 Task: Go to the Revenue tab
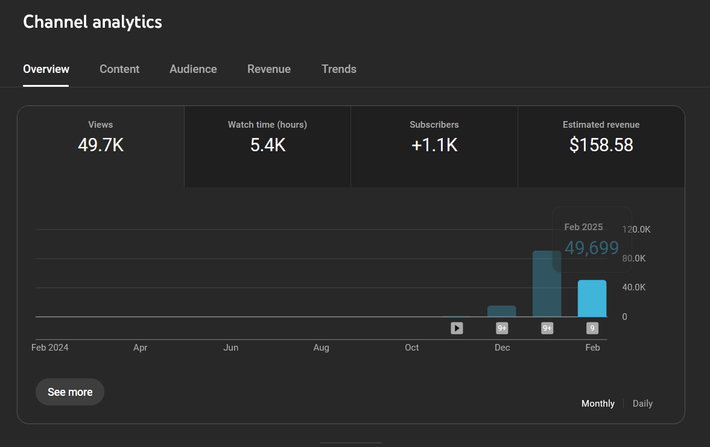coord(269,69)
